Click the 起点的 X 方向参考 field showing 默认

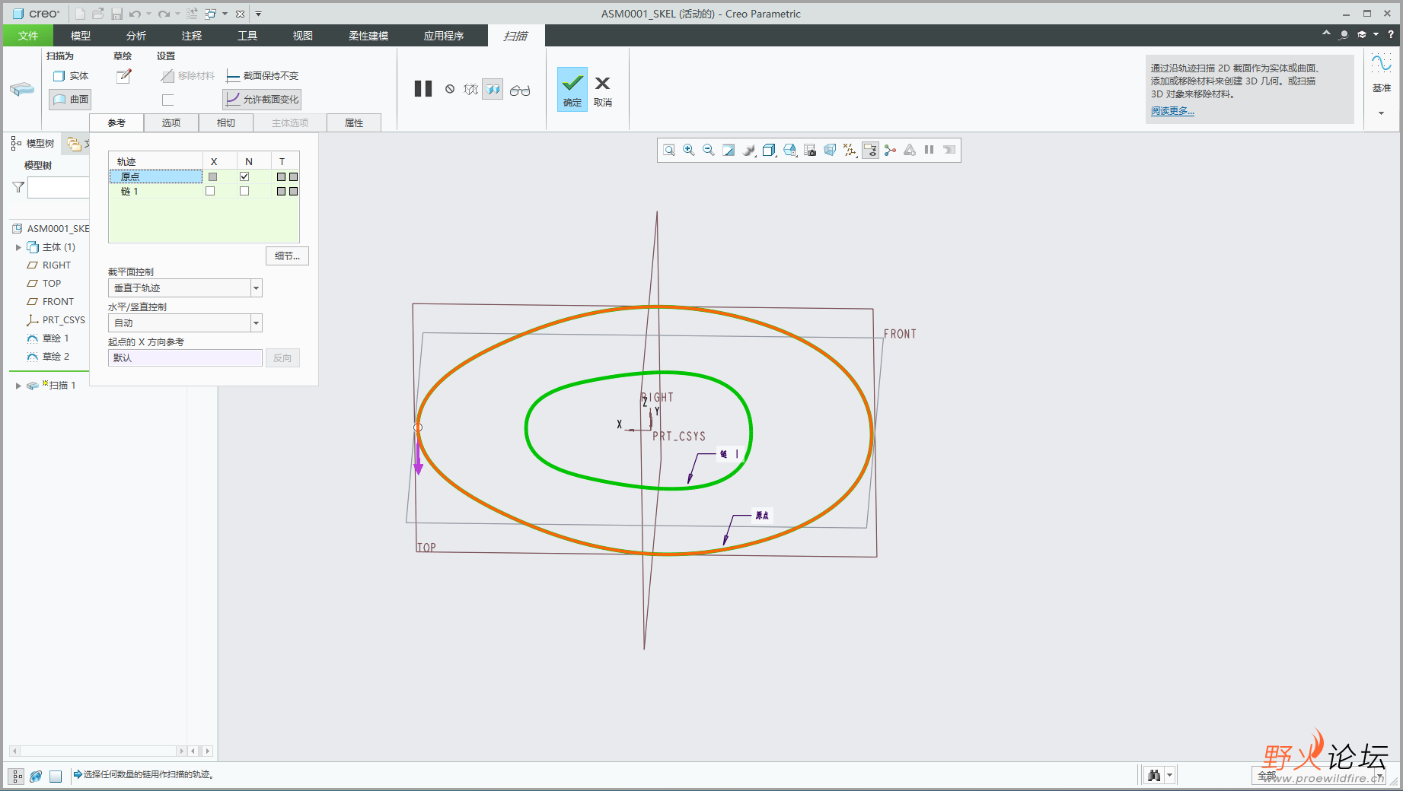[x=186, y=357]
